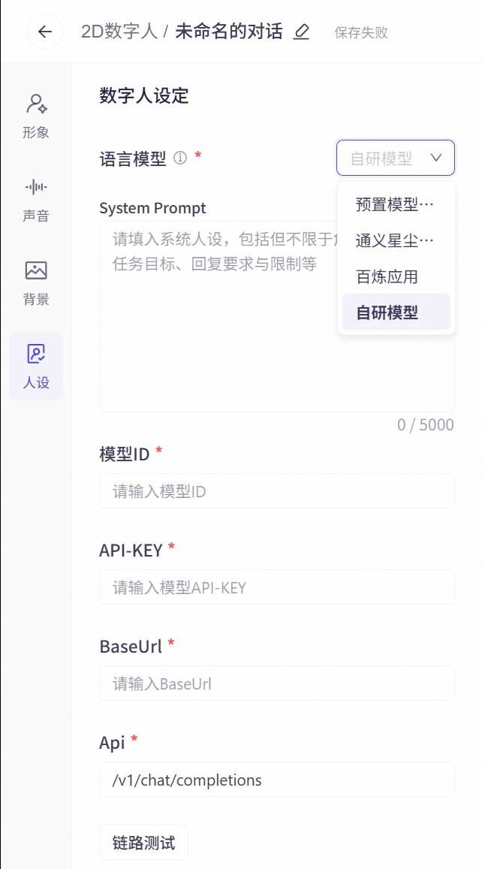
Task: Focus the System Prompt text area
Action: (x=277, y=316)
